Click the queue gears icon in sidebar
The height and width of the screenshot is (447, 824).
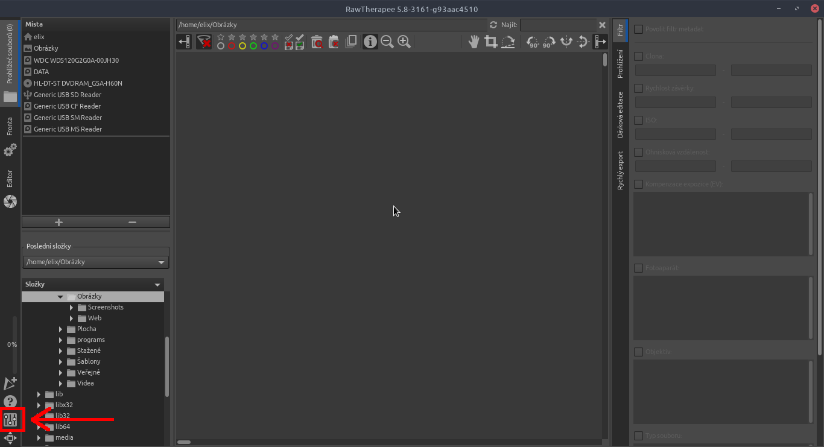click(x=10, y=150)
